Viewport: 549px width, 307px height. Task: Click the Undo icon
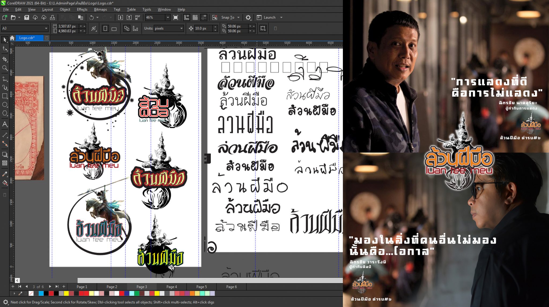(x=91, y=17)
